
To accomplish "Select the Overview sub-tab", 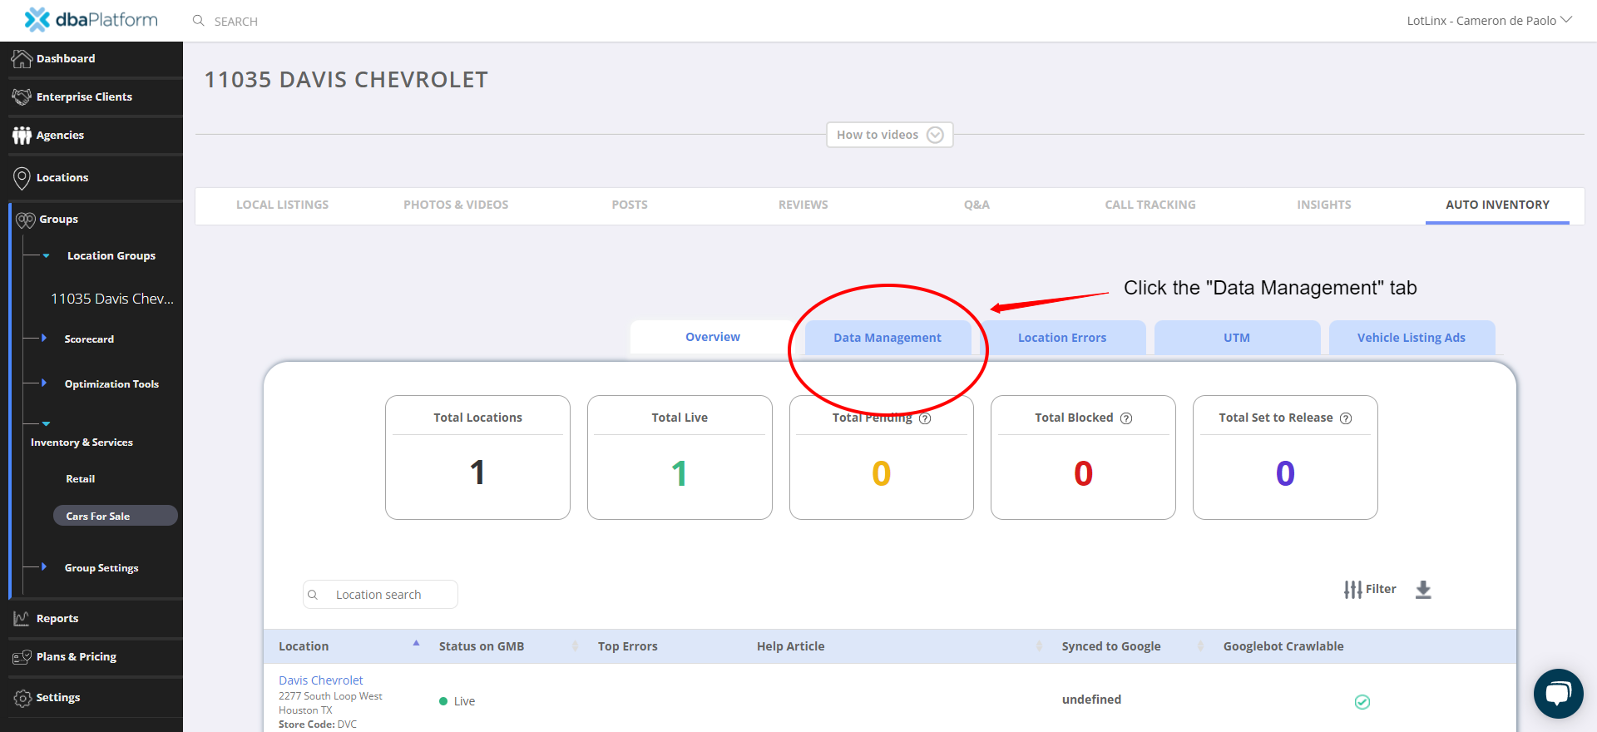I will tap(713, 337).
